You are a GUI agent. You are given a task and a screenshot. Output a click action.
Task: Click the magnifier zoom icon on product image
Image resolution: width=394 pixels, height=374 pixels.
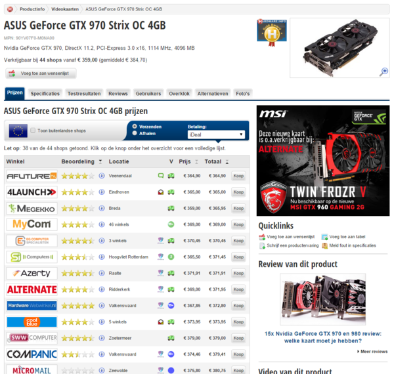click(x=383, y=72)
